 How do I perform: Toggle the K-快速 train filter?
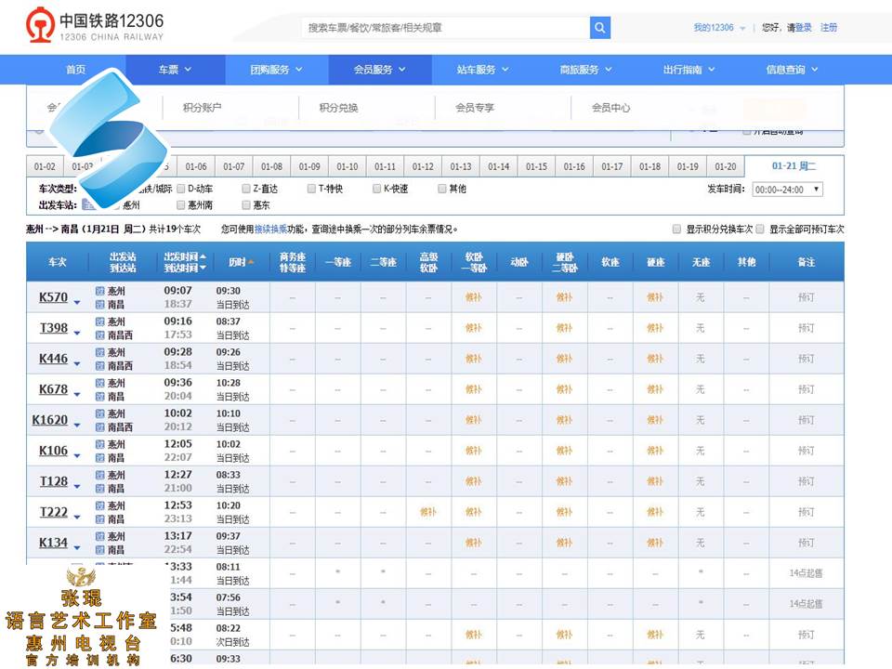click(376, 189)
